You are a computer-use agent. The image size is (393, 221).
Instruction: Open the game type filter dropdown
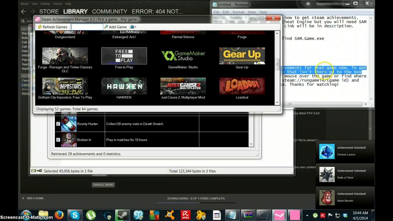click(133, 27)
